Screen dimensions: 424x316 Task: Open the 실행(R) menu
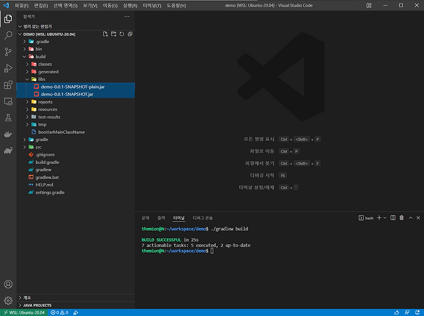[x=130, y=6]
